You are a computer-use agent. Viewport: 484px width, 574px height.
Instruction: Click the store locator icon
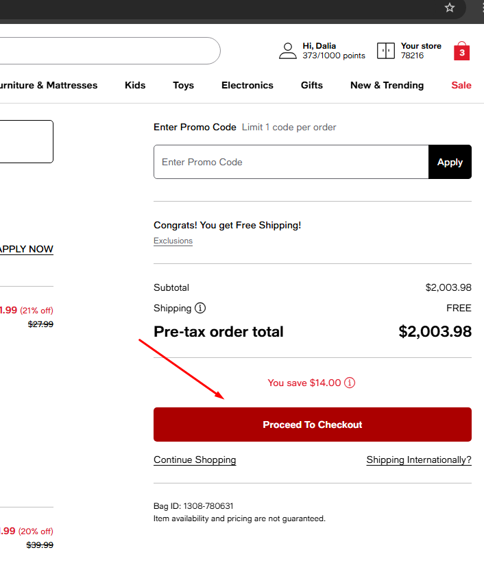coord(386,51)
